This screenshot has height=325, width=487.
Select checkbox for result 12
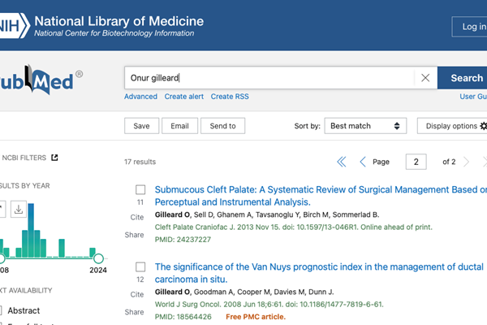coord(140,266)
